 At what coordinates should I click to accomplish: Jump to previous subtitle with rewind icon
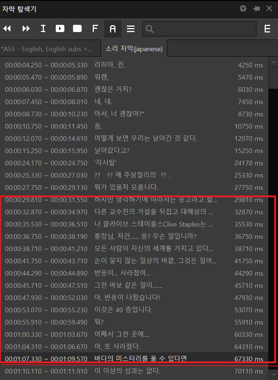coord(7,28)
